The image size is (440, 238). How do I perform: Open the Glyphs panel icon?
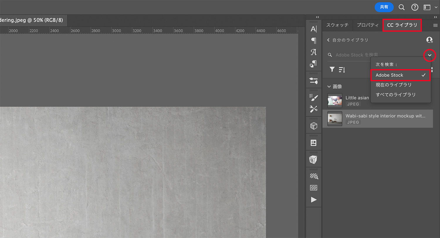pyautogui.click(x=314, y=52)
